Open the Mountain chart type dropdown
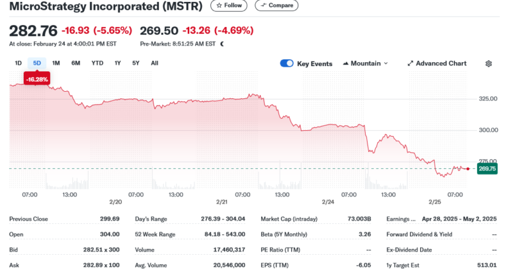508x274 pixels. [x=365, y=63]
